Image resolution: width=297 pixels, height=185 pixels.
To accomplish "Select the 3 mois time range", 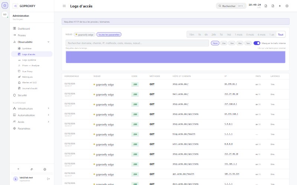I will pyautogui.click(x=250, y=34).
